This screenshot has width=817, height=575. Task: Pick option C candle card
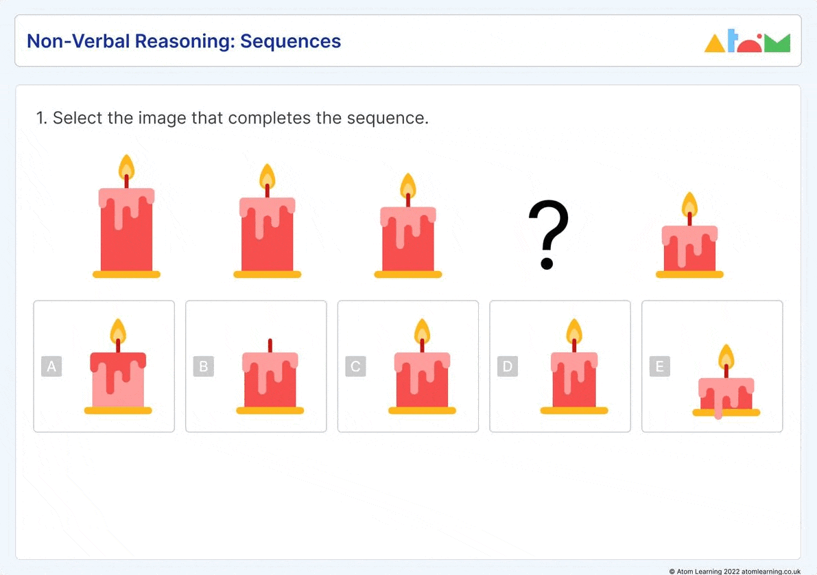click(408, 366)
